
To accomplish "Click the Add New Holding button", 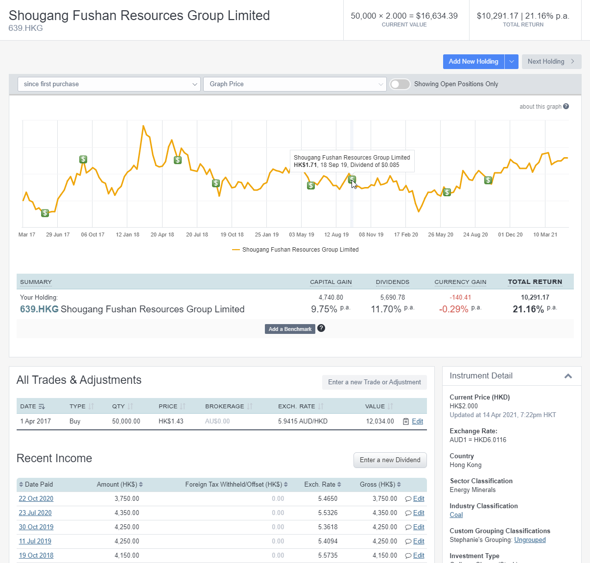I will point(473,61).
